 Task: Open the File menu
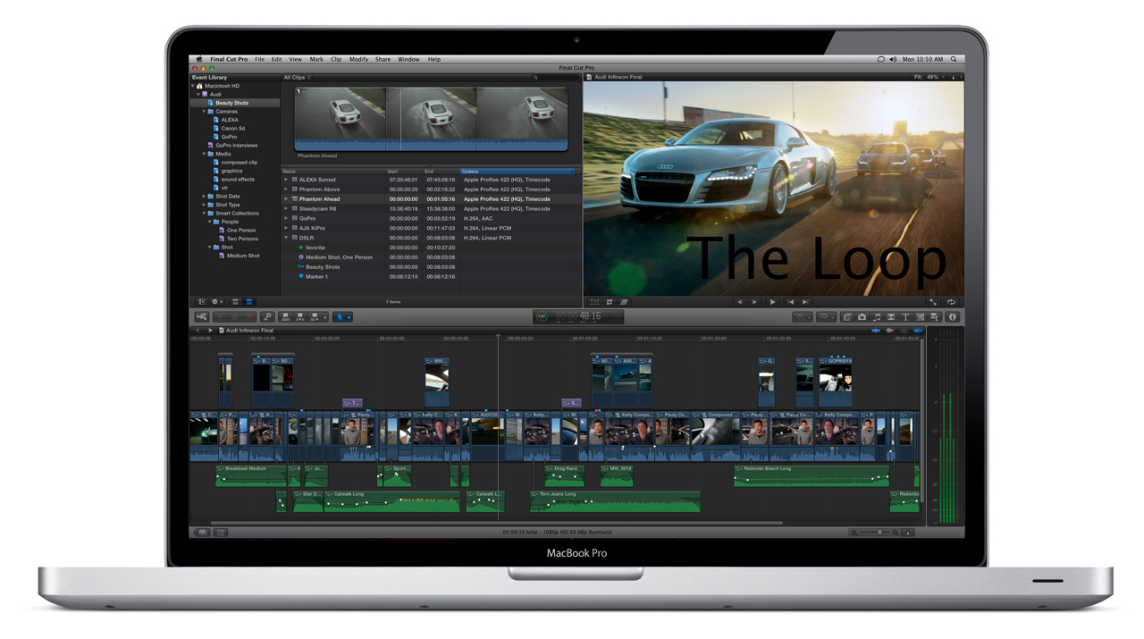[x=259, y=59]
